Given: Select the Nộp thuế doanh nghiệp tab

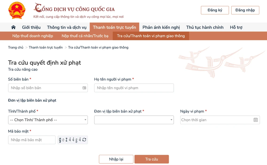Looking at the screenshot, I should click(33, 36).
